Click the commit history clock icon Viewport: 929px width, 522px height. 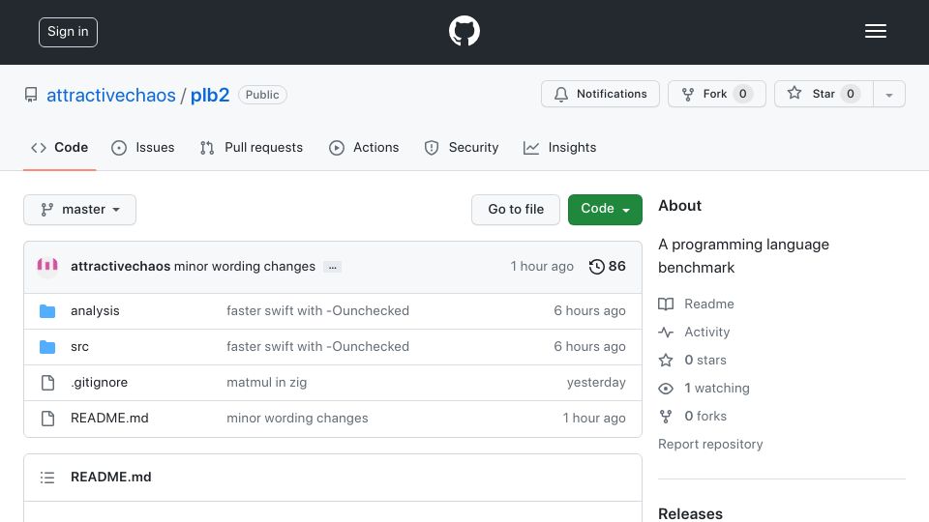coord(597,267)
